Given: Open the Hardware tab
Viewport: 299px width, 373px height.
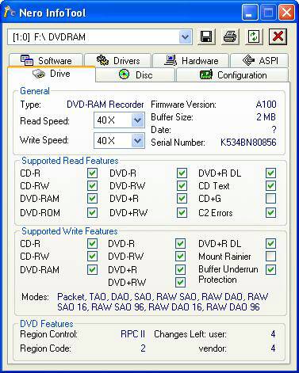Looking at the screenshot, I should click(x=191, y=60).
